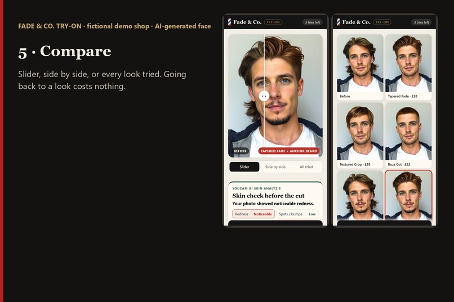Select the Tapered Fade £28 thumbnail
This screenshot has height=302, width=454.
coord(408,67)
